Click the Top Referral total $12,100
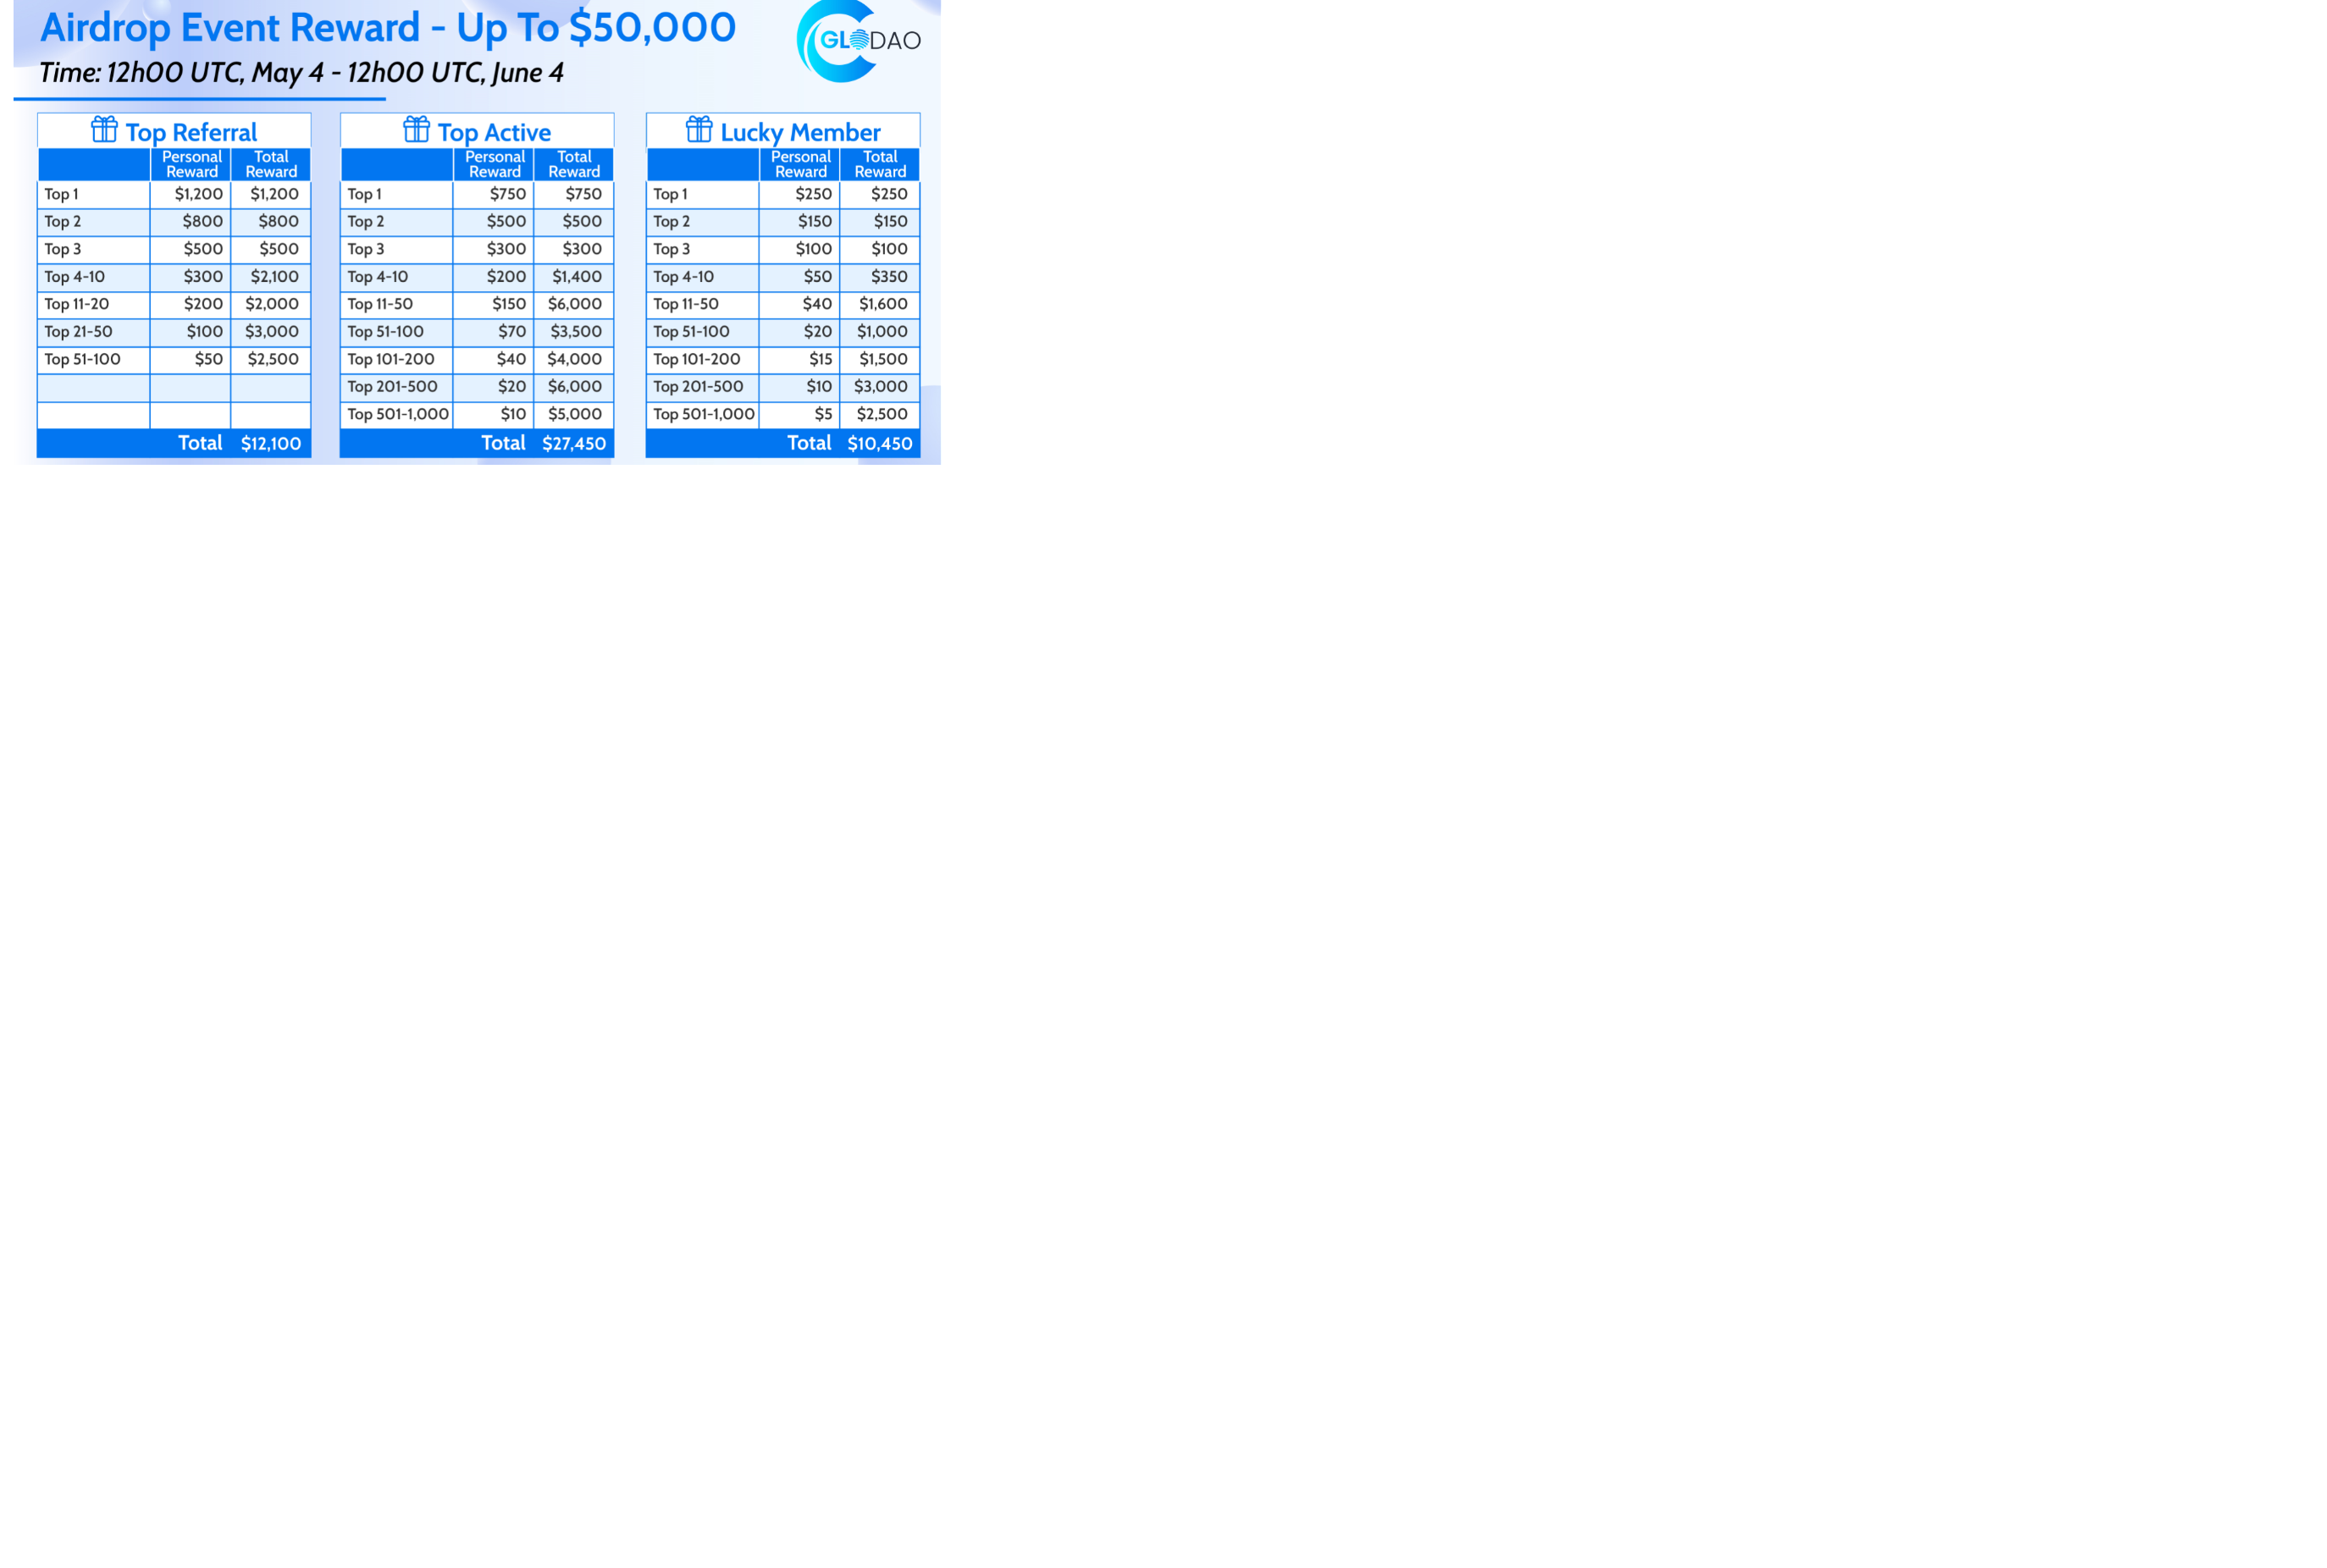The height and width of the screenshot is (1568, 2327). point(271,444)
